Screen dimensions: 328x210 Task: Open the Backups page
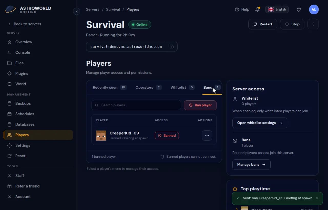pos(38,103)
